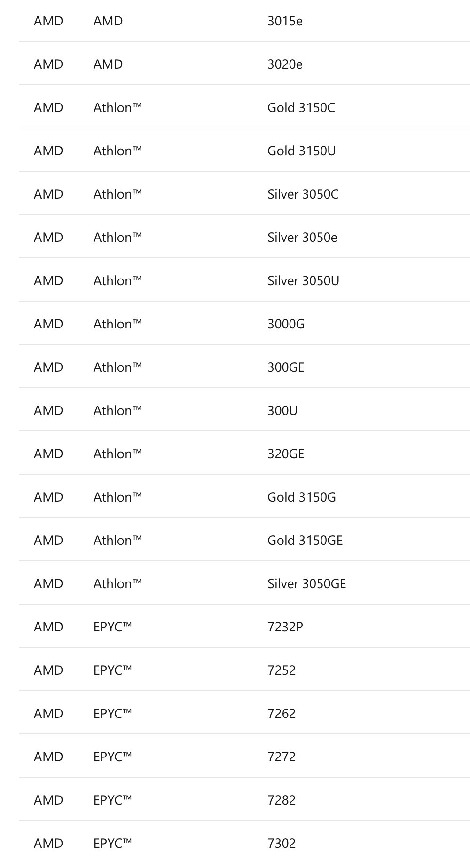Click the EPYC 7232P model cell
The height and width of the screenshot is (861, 470).
click(285, 627)
